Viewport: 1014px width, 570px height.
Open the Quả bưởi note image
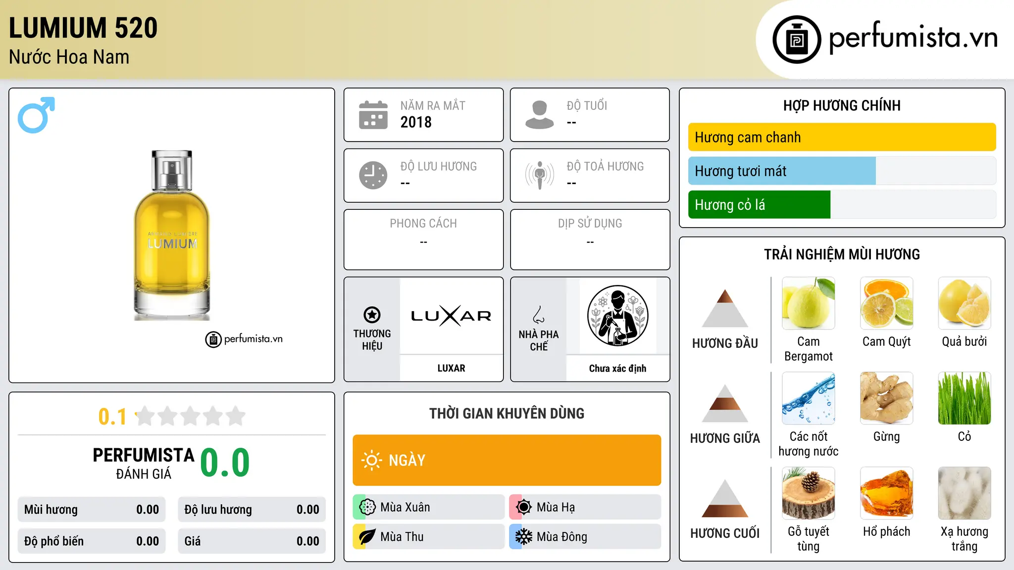[964, 303]
